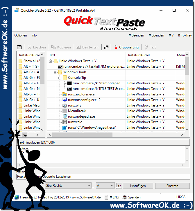Image resolution: width=195 pixels, height=211 pixels.
Task: Click the Kopieren toolbar item
Action: (x=61, y=47)
